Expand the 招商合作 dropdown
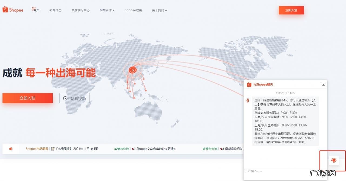The height and width of the screenshot is (181, 346). (x=107, y=10)
